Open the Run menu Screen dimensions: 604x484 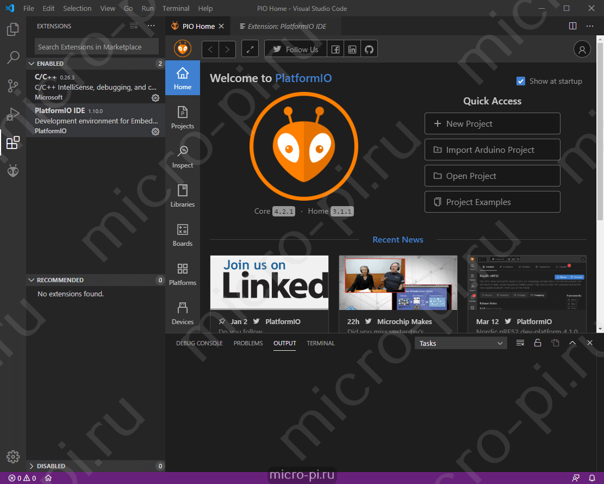[x=147, y=8]
